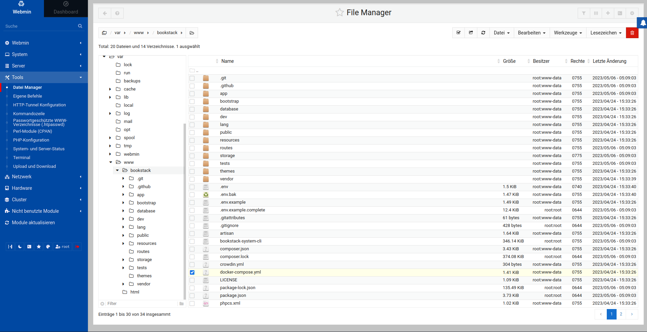The height and width of the screenshot is (332, 647).
Task: Click the folder icon beside tree filter
Action: [x=182, y=304]
